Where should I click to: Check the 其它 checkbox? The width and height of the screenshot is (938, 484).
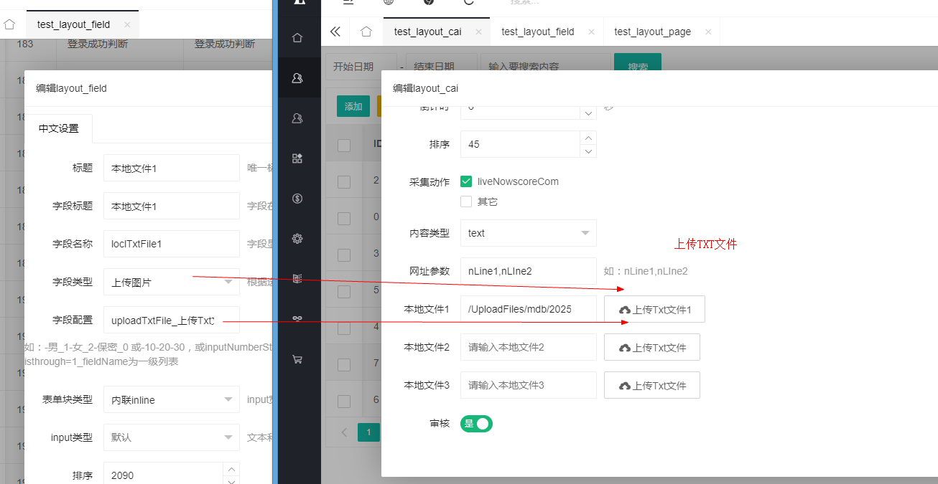466,201
